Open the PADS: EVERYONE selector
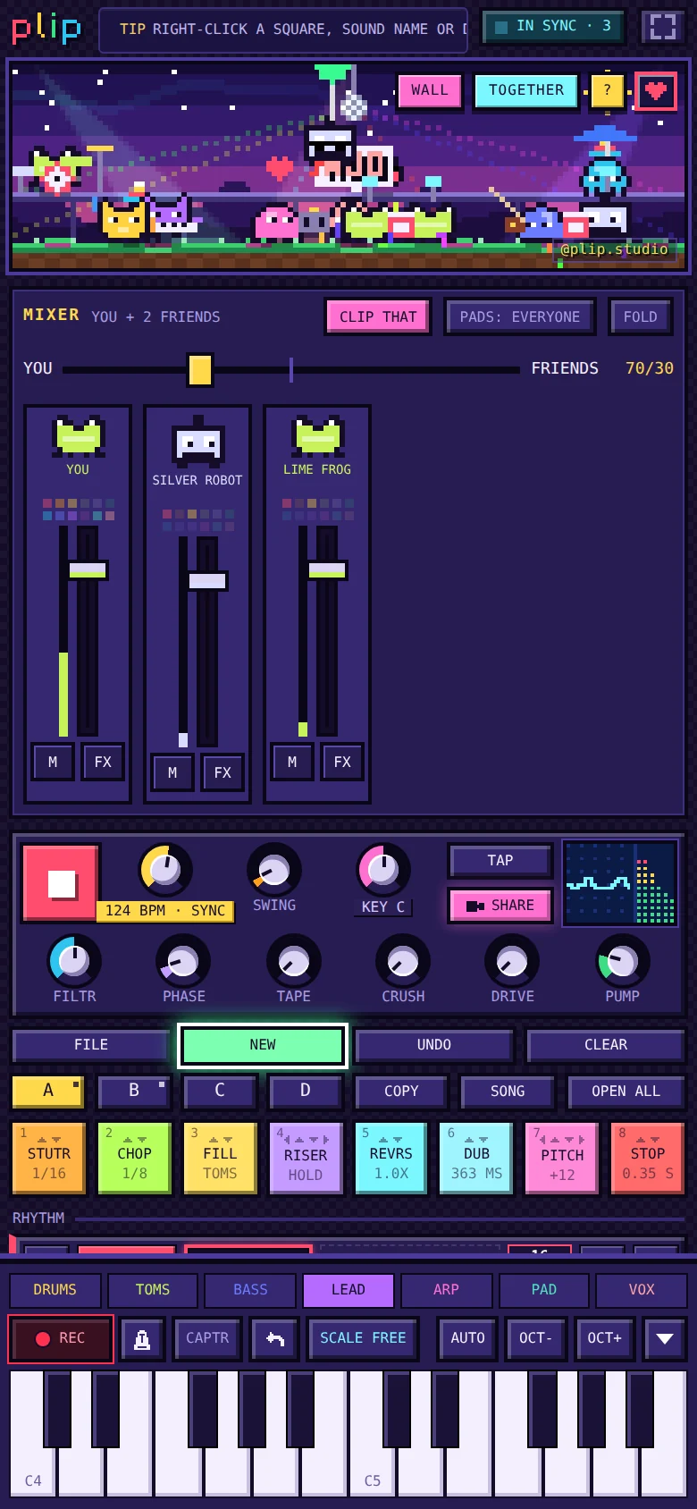The image size is (697, 1509). (x=520, y=316)
